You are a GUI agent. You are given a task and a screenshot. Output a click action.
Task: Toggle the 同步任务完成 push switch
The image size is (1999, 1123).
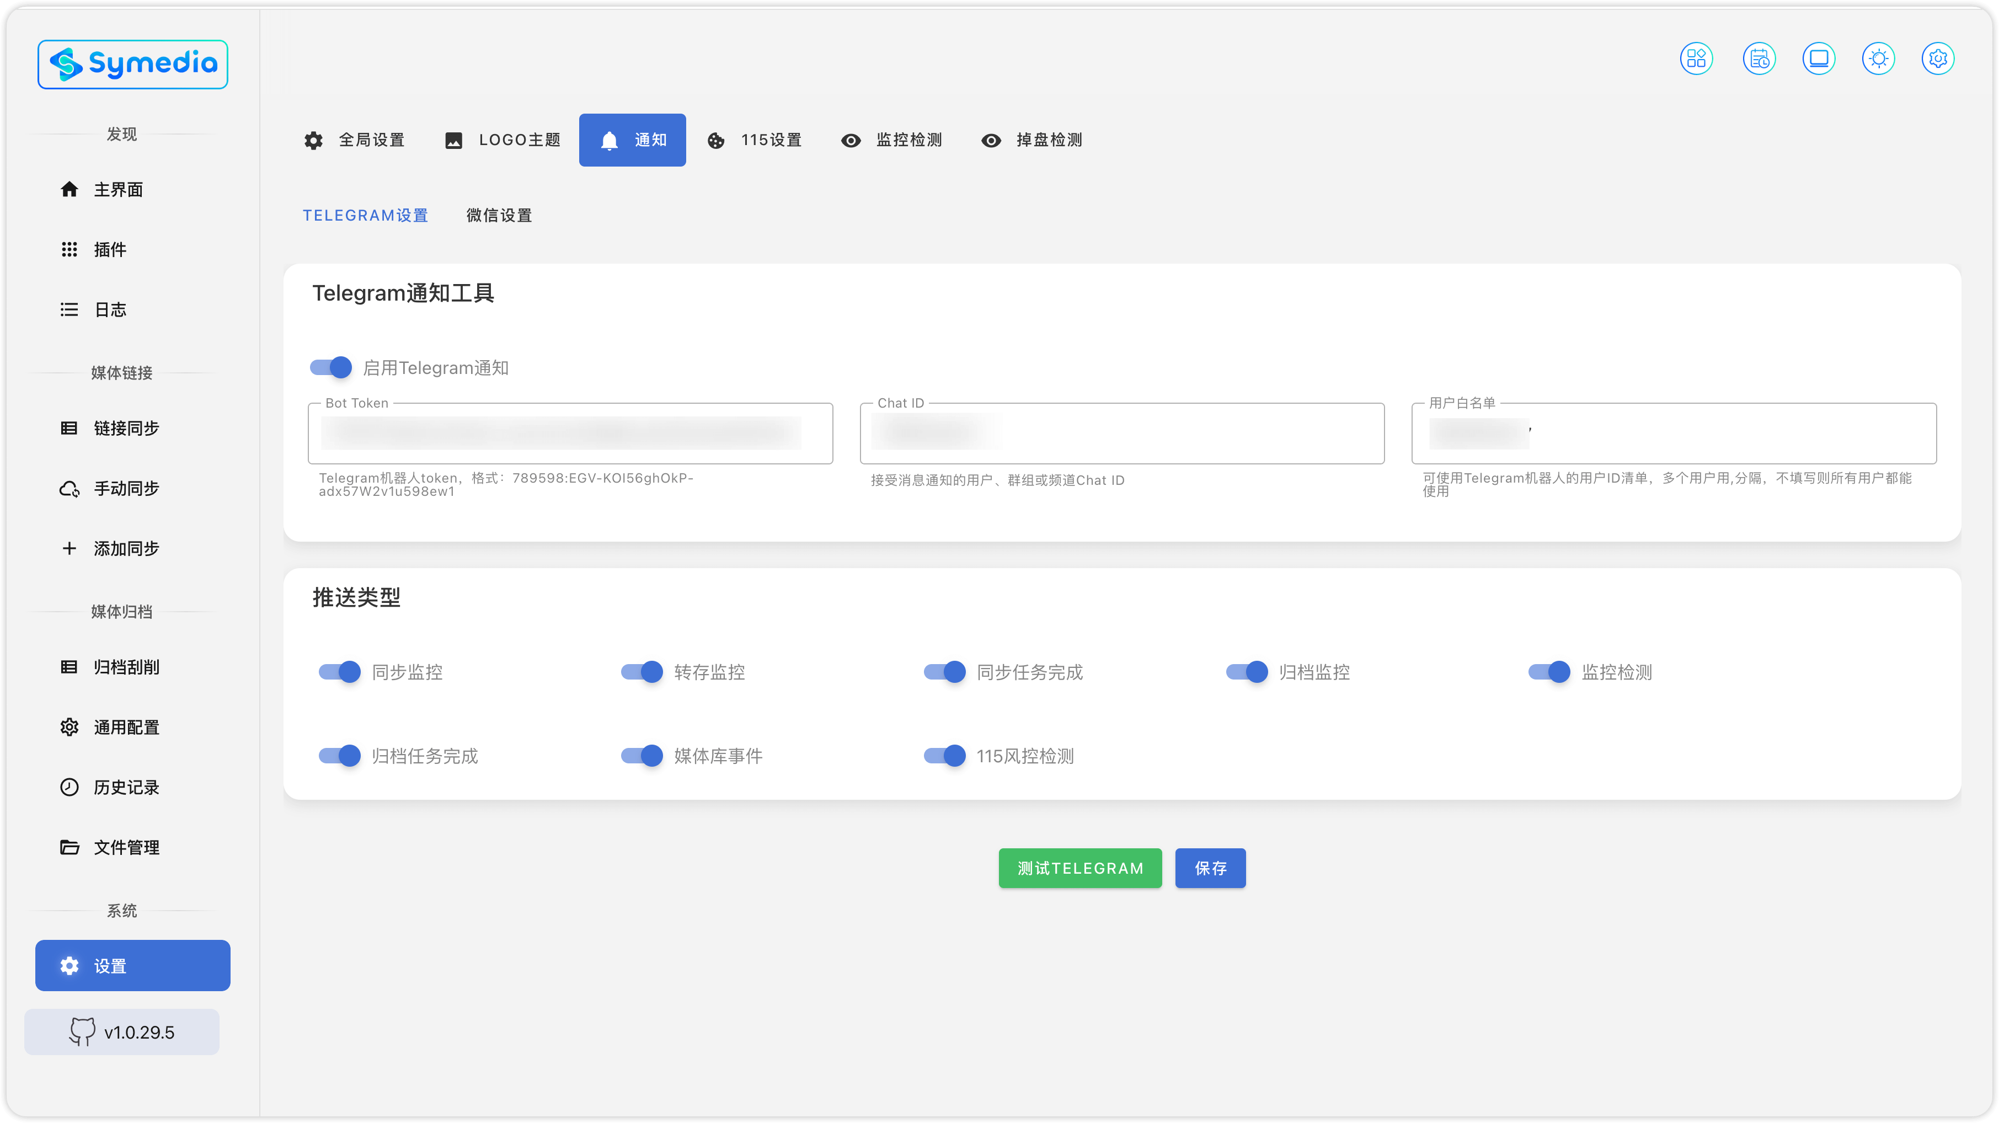click(x=944, y=672)
